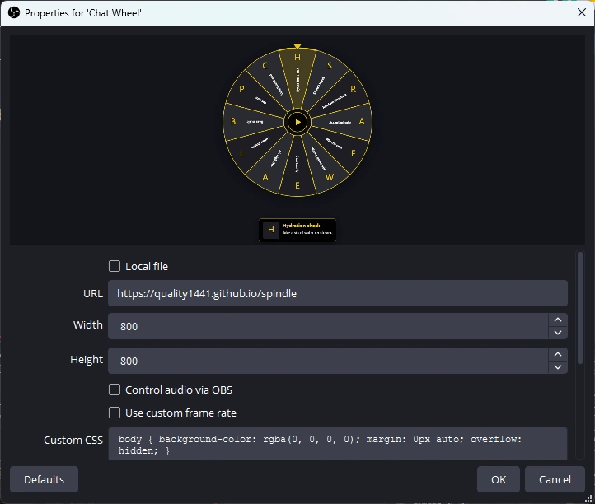Select the highlighted H wheel segment
The height and width of the screenshot is (504, 595).
(x=297, y=77)
